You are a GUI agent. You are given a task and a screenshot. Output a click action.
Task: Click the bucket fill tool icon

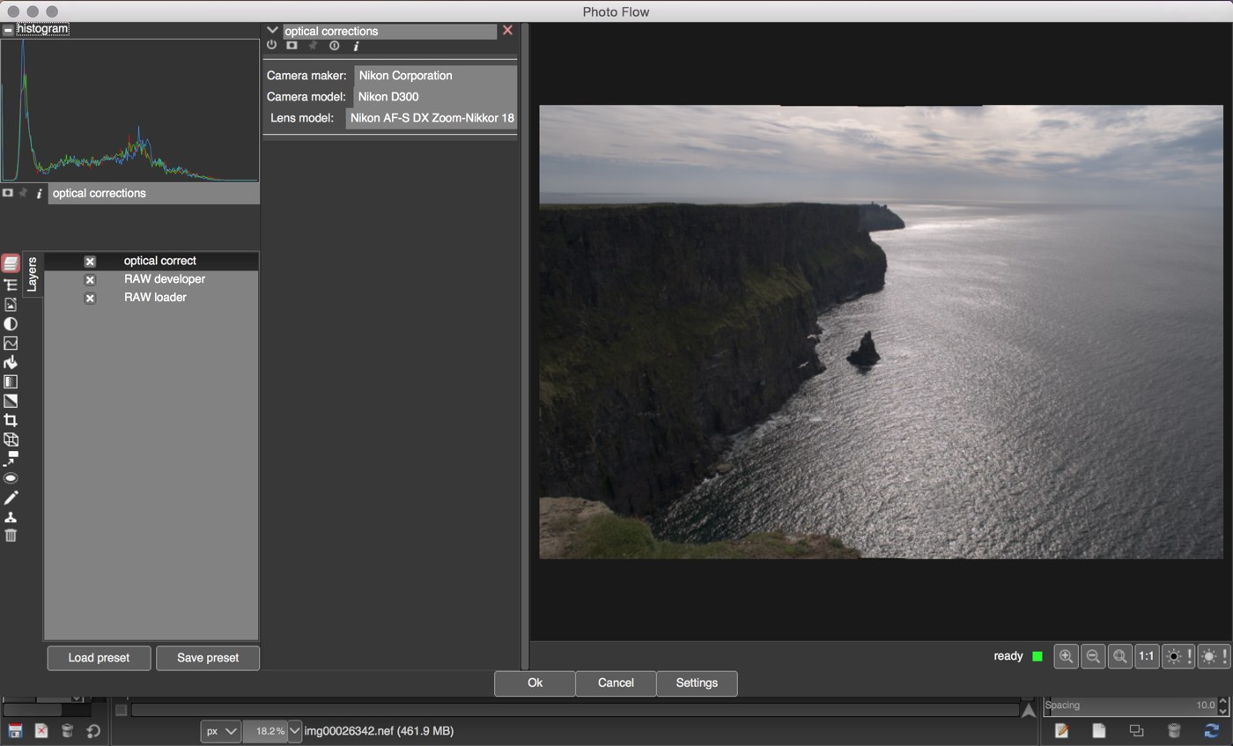click(11, 363)
